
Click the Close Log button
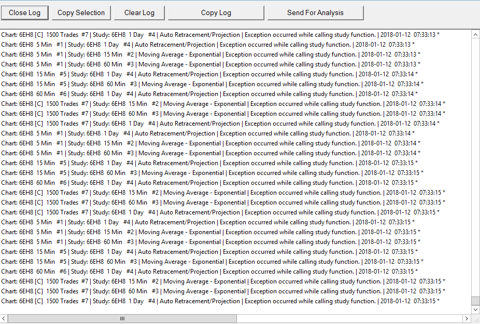click(x=24, y=13)
